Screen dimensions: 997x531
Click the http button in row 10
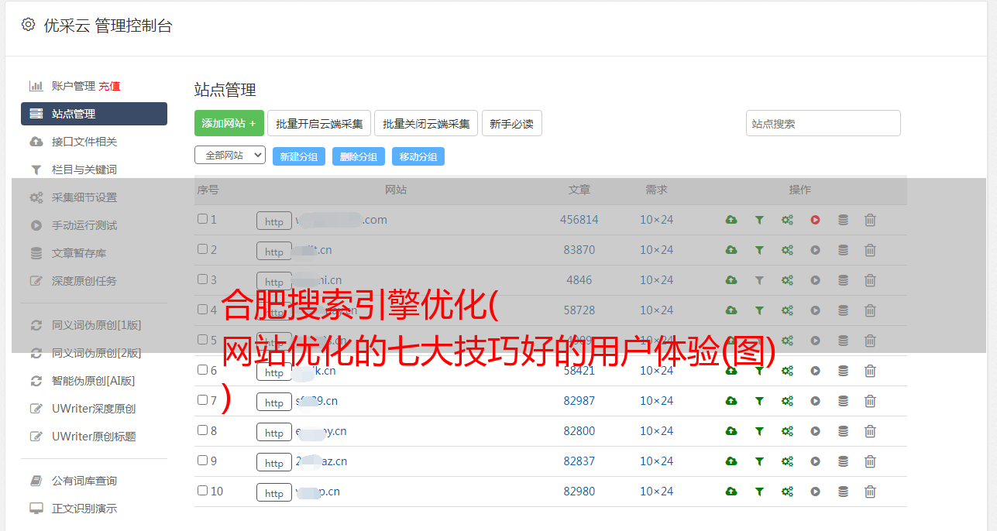(x=274, y=493)
